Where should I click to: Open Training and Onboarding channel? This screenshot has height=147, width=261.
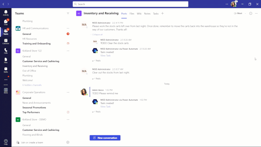click(36, 43)
